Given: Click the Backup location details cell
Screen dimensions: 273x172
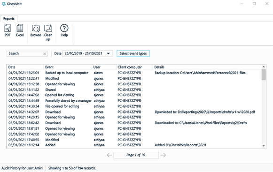Looking at the screenshot, I should (x=200, y=73).
